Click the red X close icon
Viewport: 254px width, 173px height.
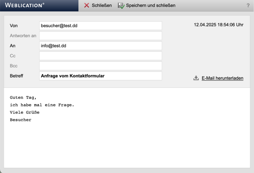[x=87, y=5]
